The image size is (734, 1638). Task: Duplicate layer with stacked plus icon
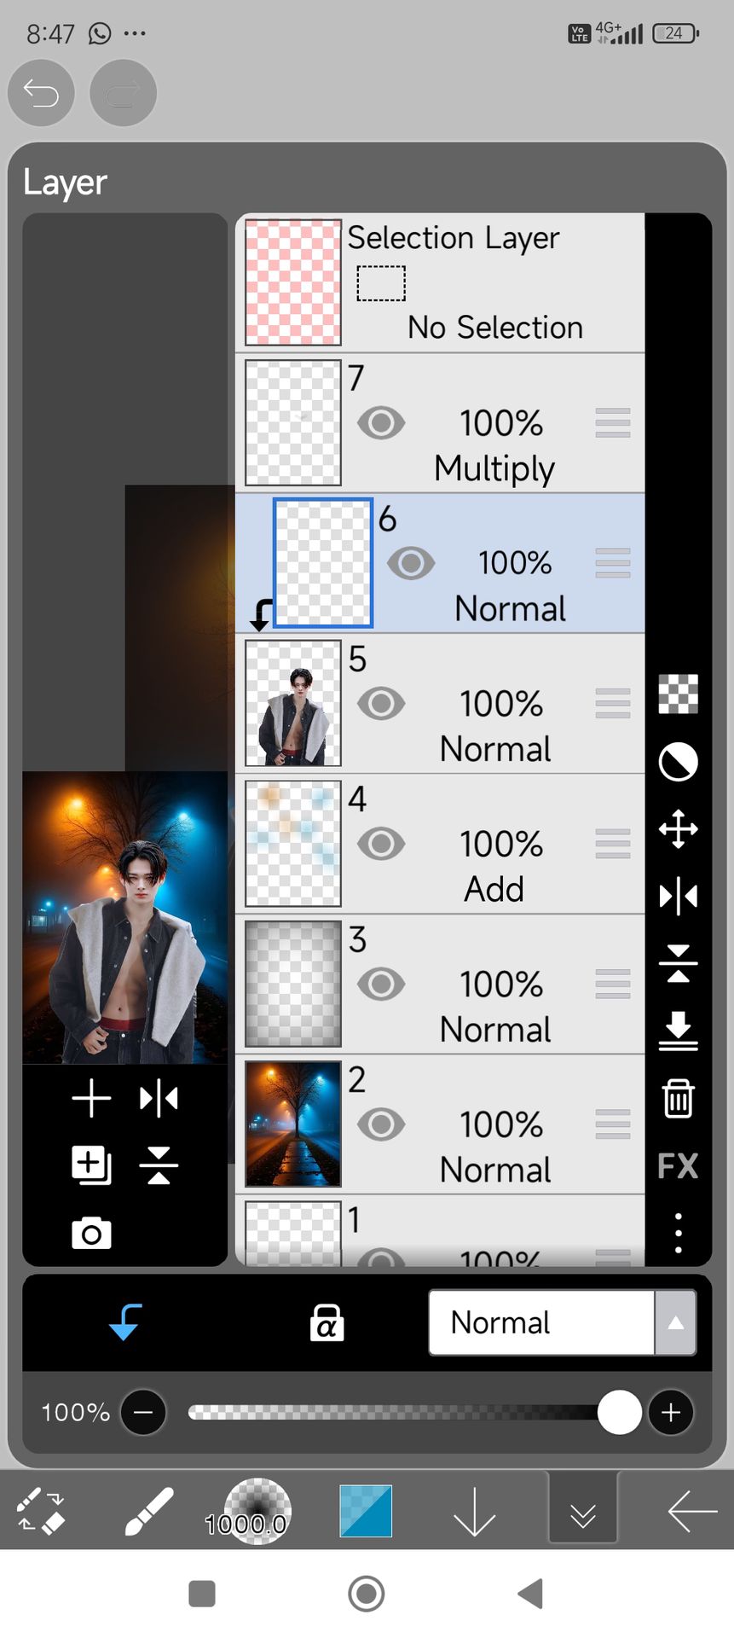(91, 1165)
